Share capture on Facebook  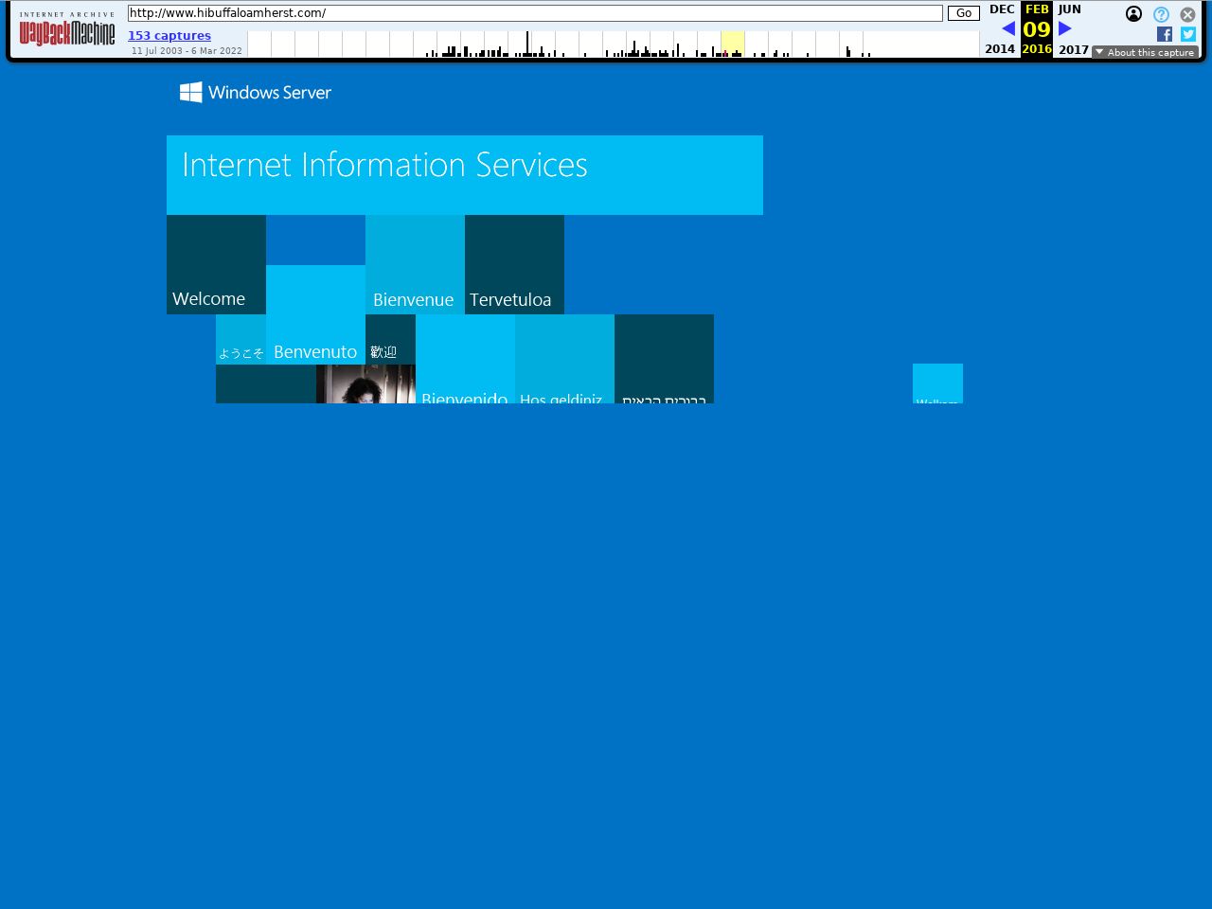point(1165,34)
